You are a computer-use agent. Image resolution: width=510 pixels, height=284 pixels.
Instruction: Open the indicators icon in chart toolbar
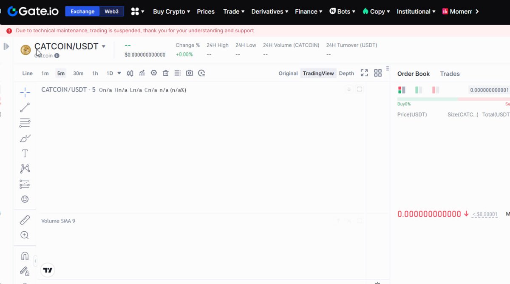(x=142, y=73)
